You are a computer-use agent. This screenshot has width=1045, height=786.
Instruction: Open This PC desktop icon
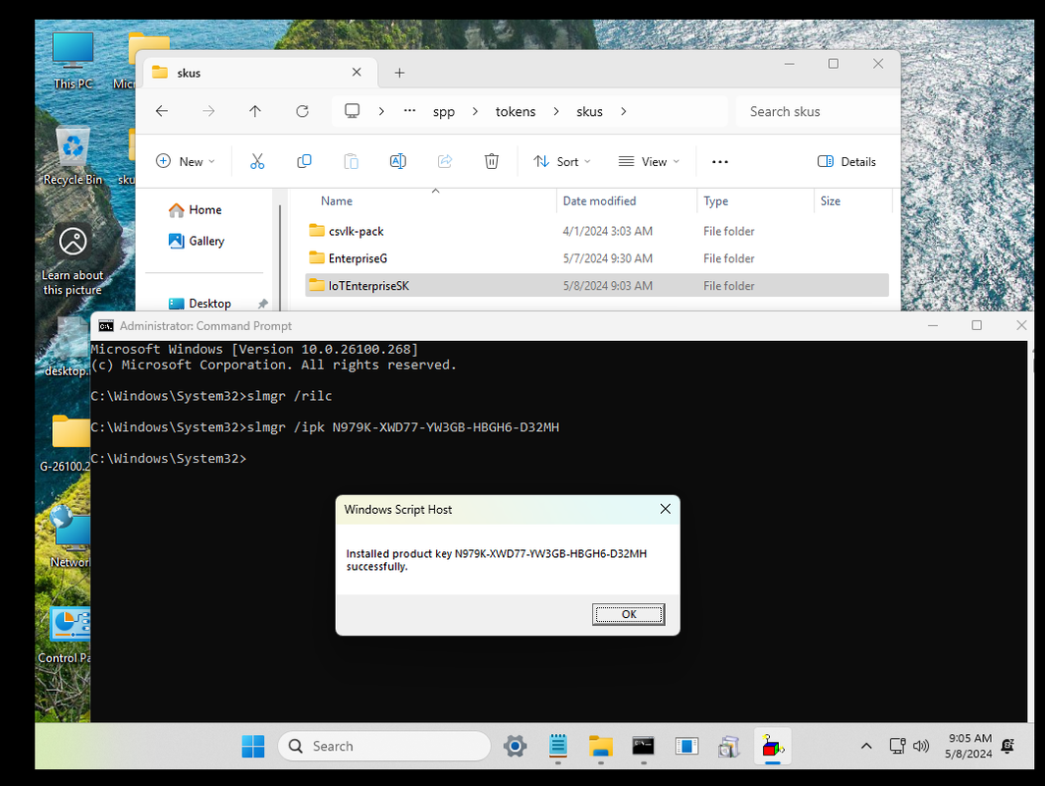click(73, 60)
